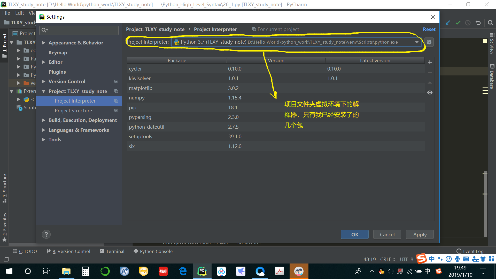
Task: Open the Terminal tool window tab
Action: coord(112,251)
